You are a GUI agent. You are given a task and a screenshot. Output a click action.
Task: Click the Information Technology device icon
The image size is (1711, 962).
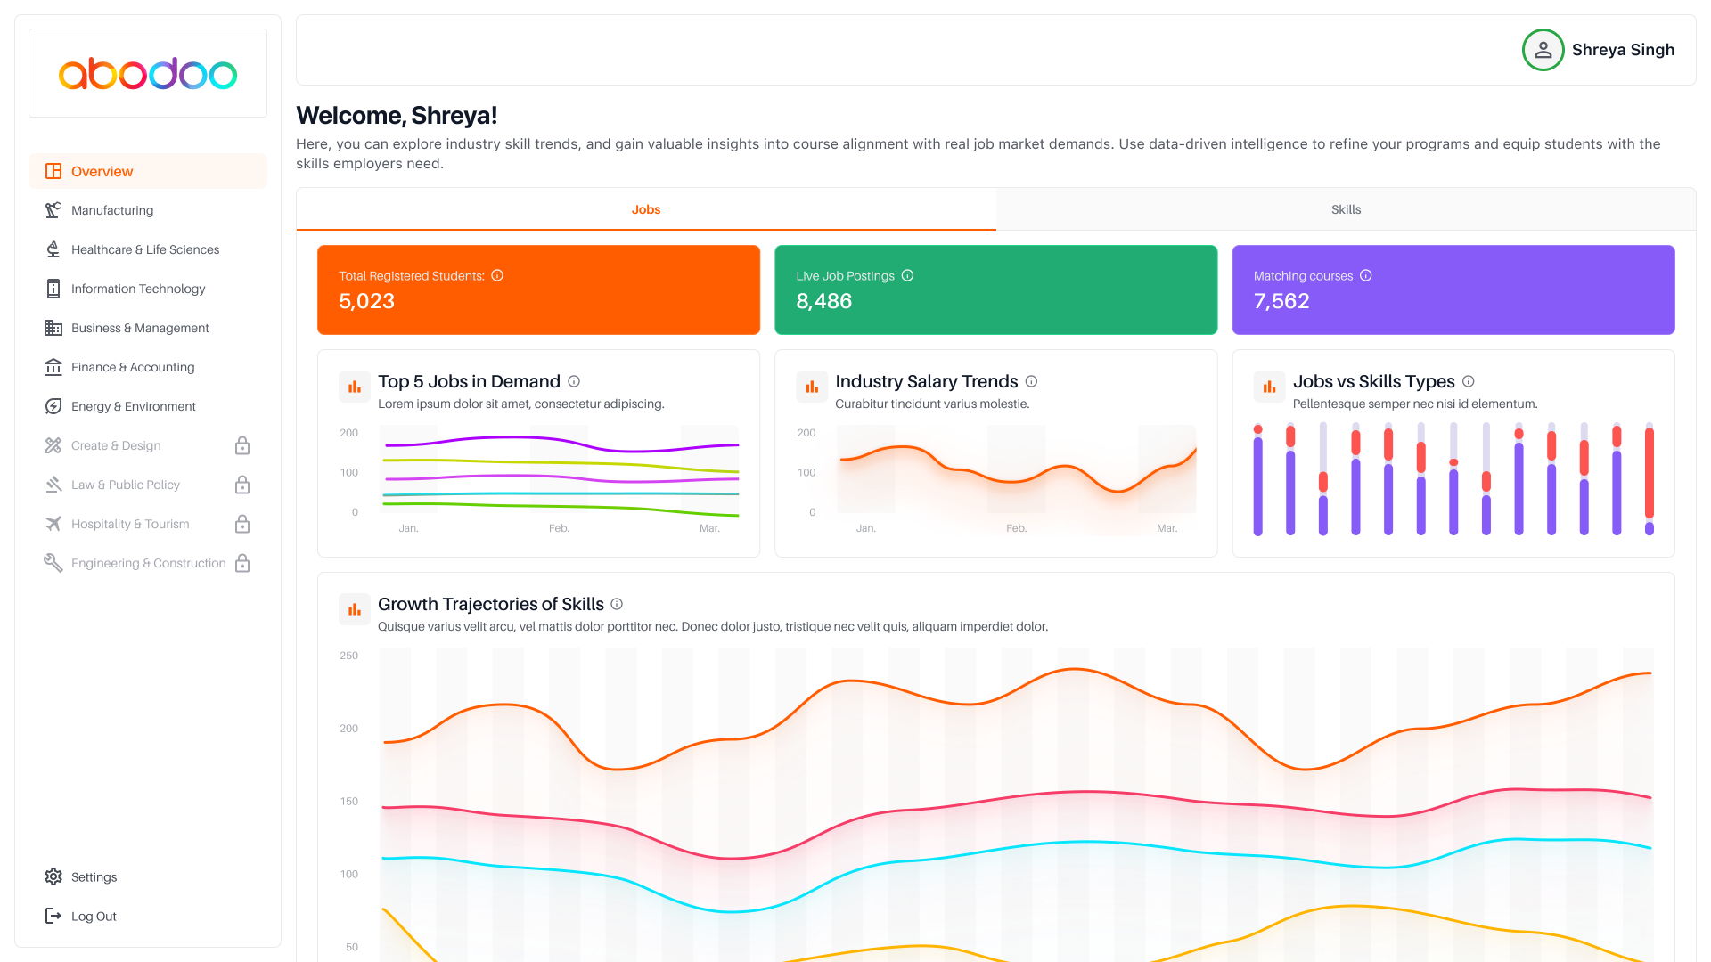(53, 289)
